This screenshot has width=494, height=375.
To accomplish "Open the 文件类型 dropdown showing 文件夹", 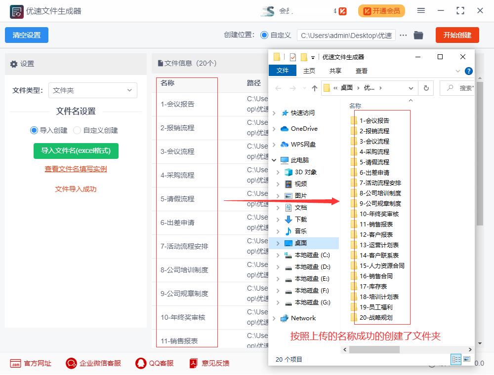I will point(92,90).
